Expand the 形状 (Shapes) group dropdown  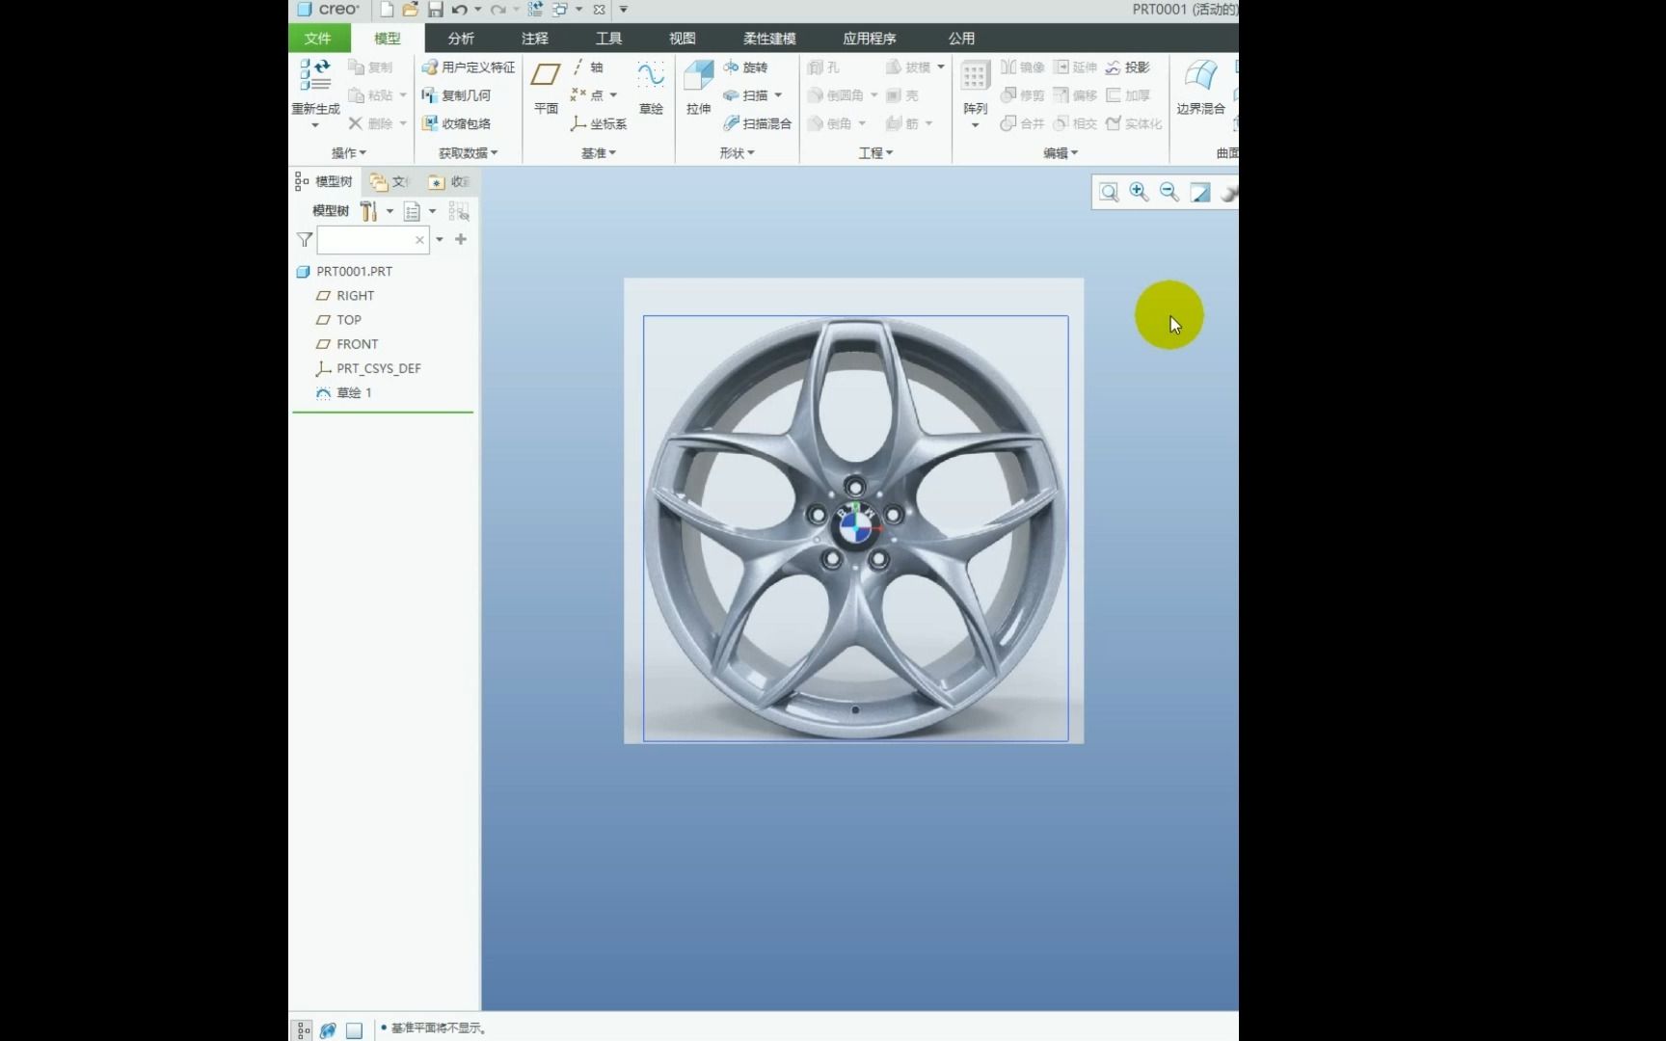(738, 153)
